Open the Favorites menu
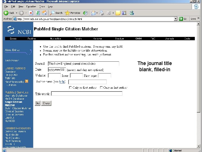 coord(31,6)
